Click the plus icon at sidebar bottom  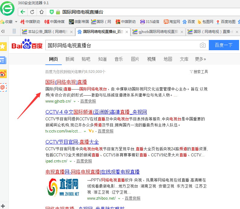[x=3, y=206]
